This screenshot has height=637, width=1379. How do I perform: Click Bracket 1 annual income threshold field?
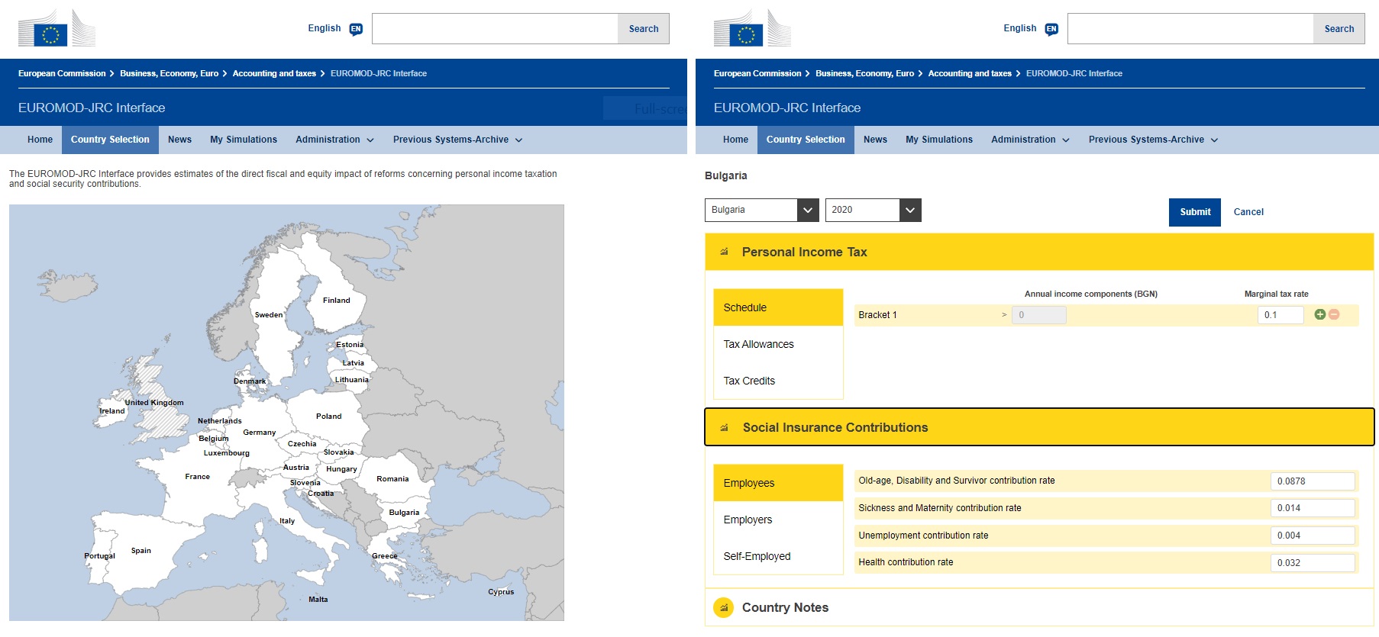tap(1038, 315)
